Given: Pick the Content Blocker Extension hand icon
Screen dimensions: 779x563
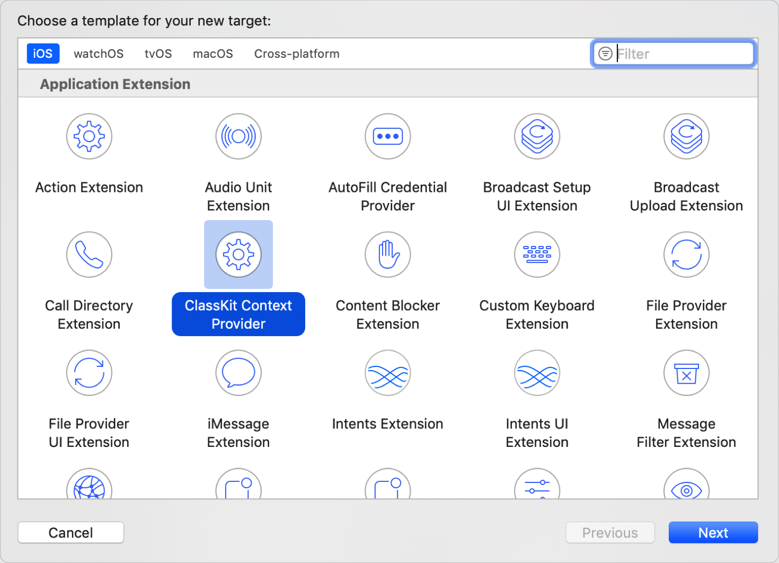Looking at the screenshot, I should coord(388,254).
